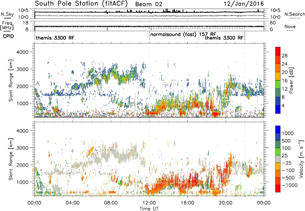This screenshot has width=305, height=211.
Task: Click the 'normalsound (fast) 157 RF' label
Action: tap(183, 34)
